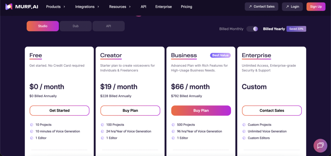Click the arrow icon on Login
The width and height of the screenshot is (331, 156).
287,7
